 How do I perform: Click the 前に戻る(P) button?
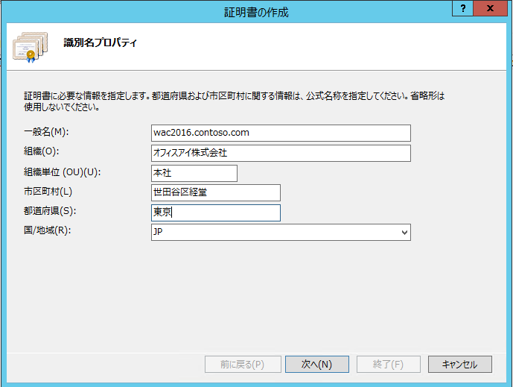pyautogui.click(x=243, y=364)
